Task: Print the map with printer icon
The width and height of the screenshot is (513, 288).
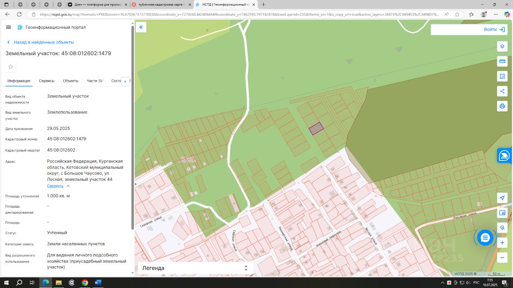Action: pos(502,106)
